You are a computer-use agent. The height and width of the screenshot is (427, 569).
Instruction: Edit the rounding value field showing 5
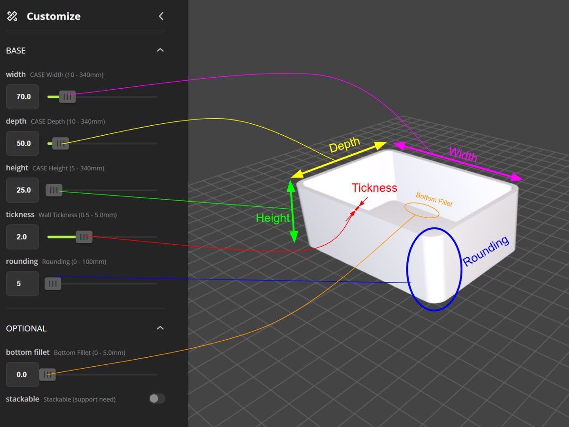[x=22, y=283]
